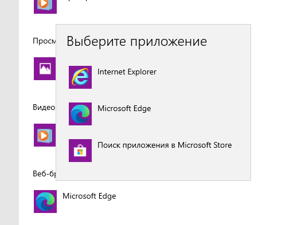The image size is (301, 225).
Task: Select the Microsoft Edge icon in app chooser
Action: 80,114
